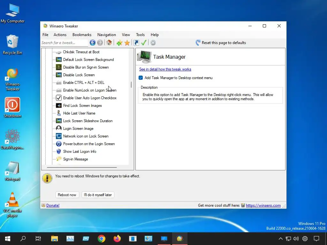Click the Find Lock Screen Images icon
Image resolution: width=327 pixels, height=245 pixels.
(x=59, y=106)
